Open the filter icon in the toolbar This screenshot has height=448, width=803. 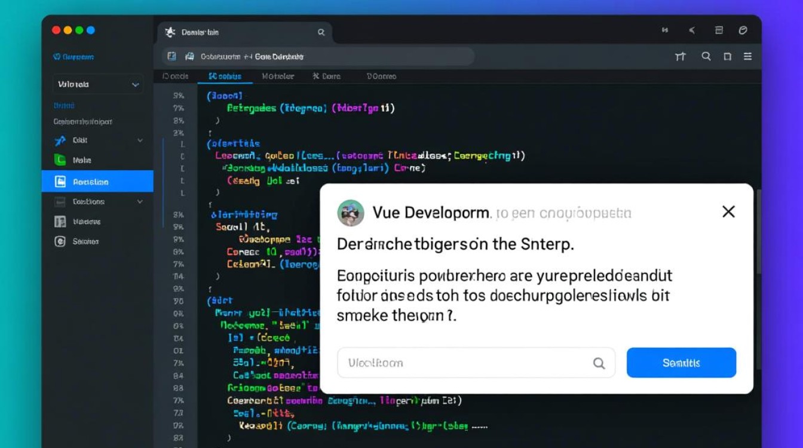click(x=681, y=56)
